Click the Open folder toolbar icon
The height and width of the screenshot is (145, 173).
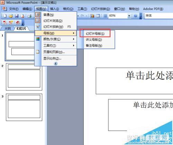click(x=11, y=16)
